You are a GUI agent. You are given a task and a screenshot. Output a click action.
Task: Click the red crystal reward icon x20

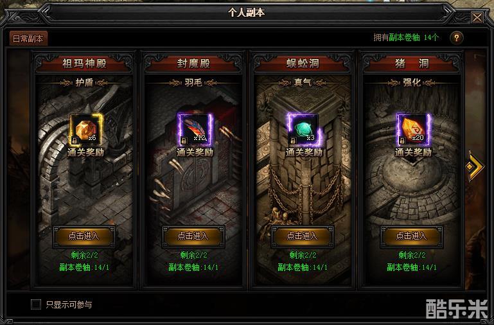click(412, 130)
